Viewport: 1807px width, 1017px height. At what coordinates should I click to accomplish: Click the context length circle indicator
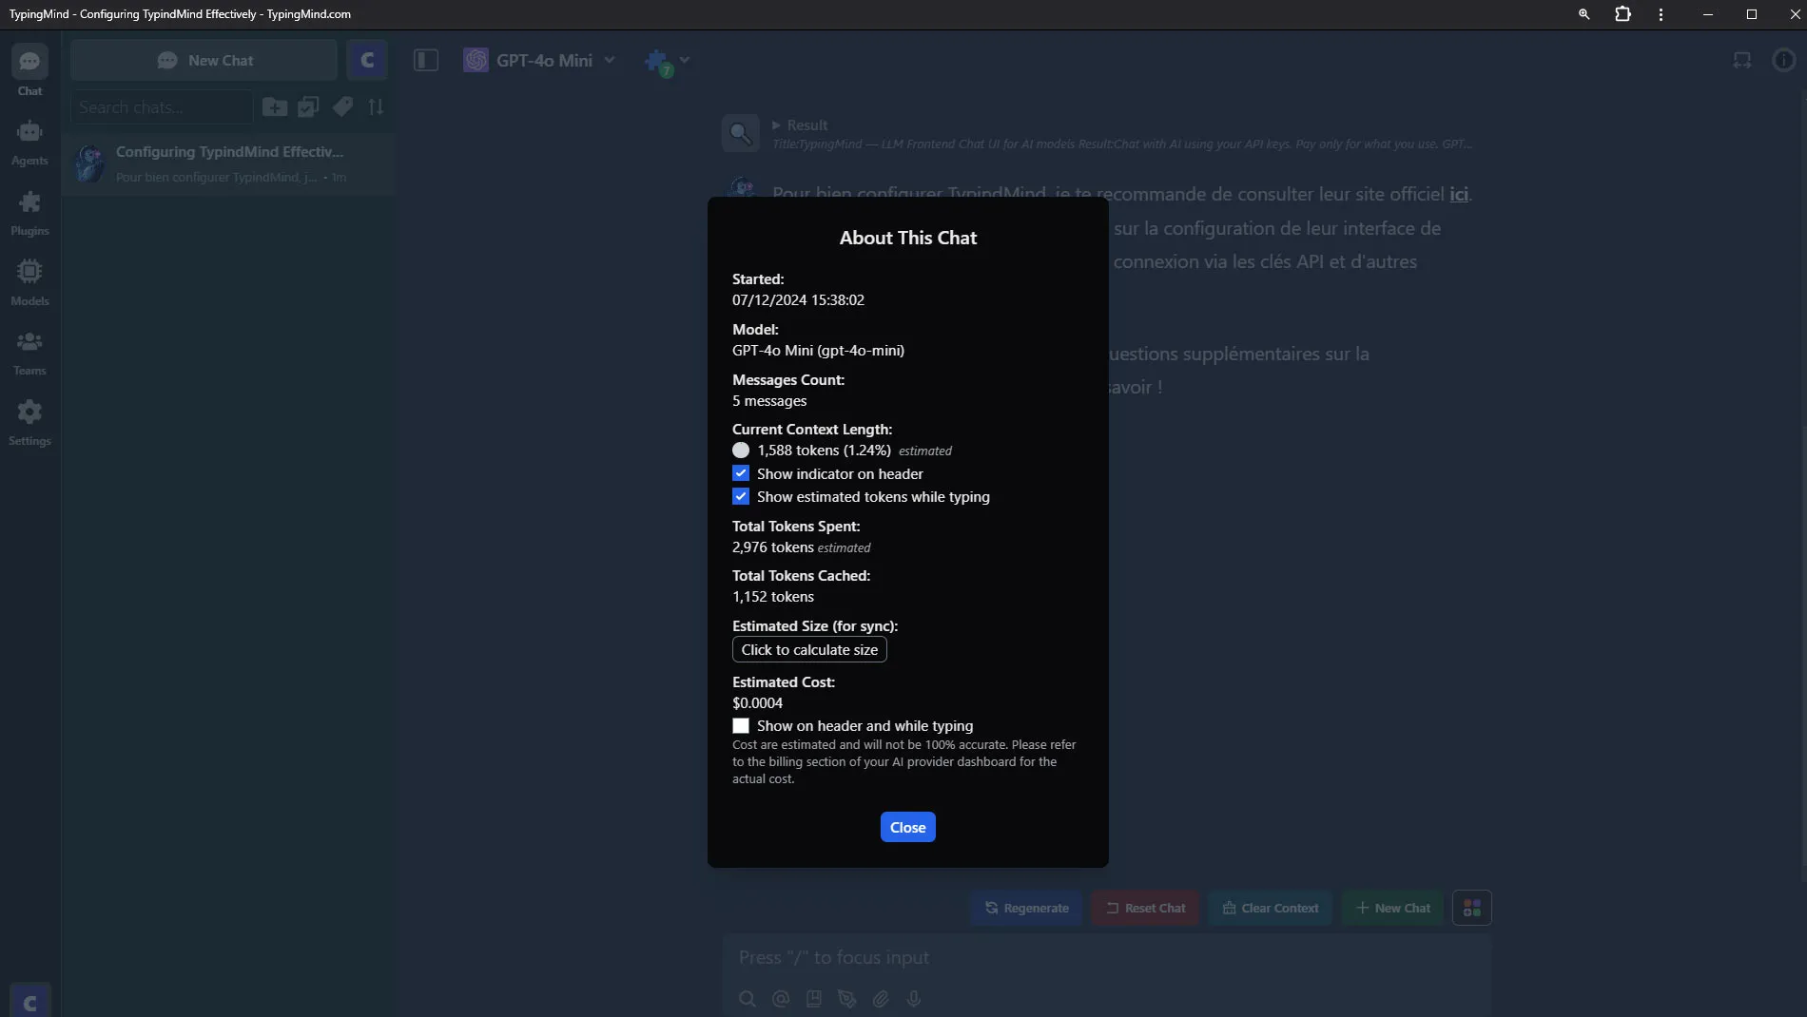[x=741, y=451]
